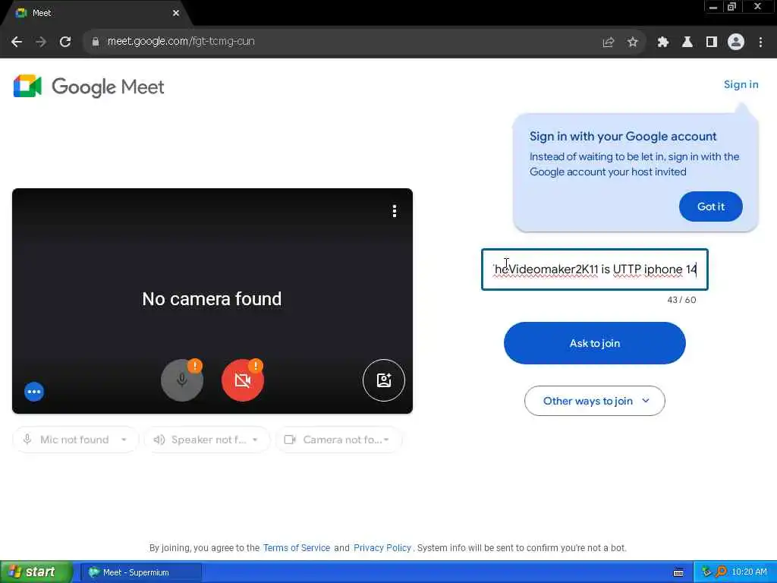Viewport: 777px width, 583px height.
Task: Click the first system tray icon
Action: (706, 572)
